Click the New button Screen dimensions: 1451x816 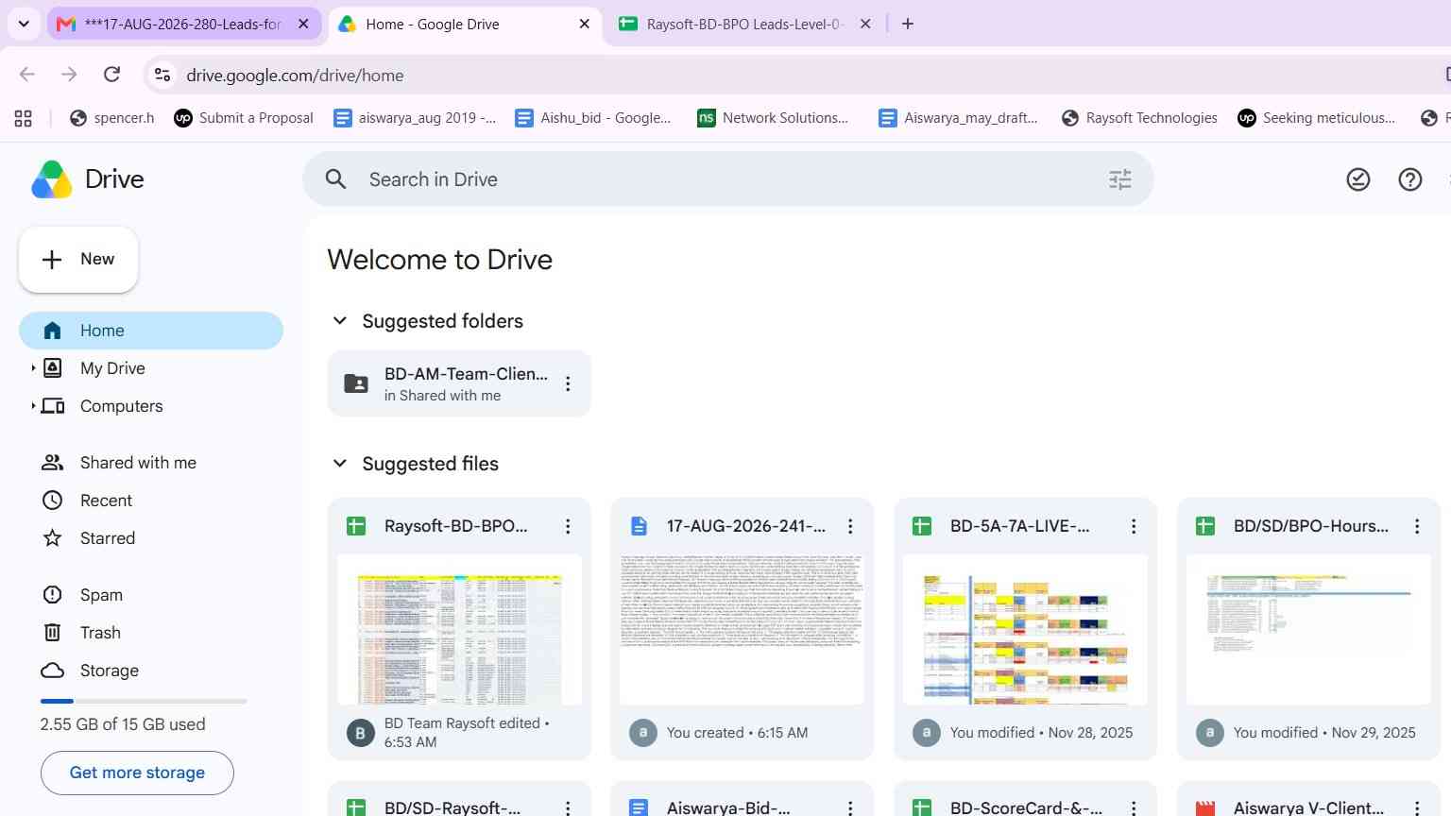(78, 259)
